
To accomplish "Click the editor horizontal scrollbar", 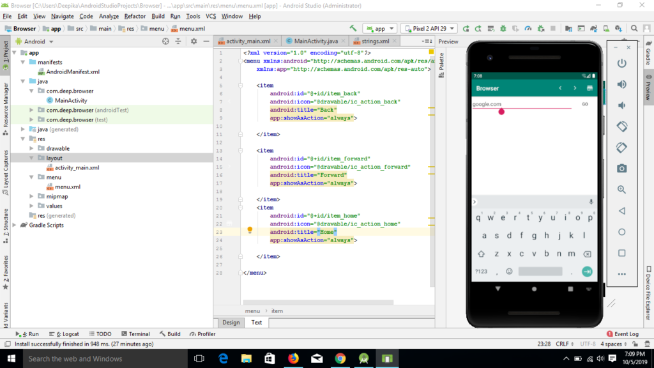I will (318, 302).
